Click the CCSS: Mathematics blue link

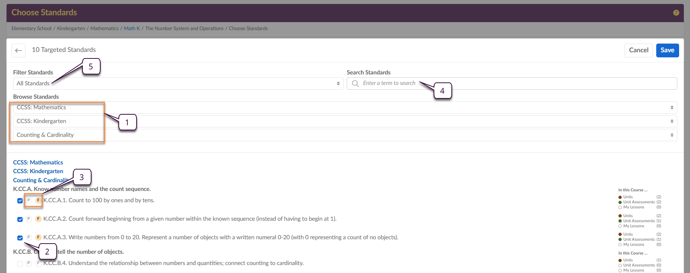(38, 162)
